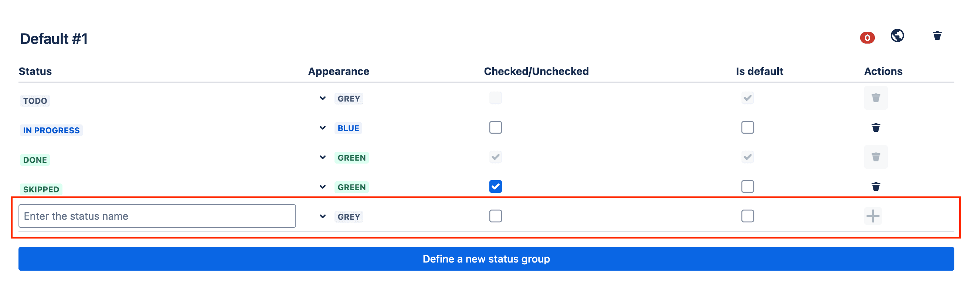The width and height of the screenshot is (978, 288).
Task: Click the disabled trash icon on TODO row
Action: point(876,98)
